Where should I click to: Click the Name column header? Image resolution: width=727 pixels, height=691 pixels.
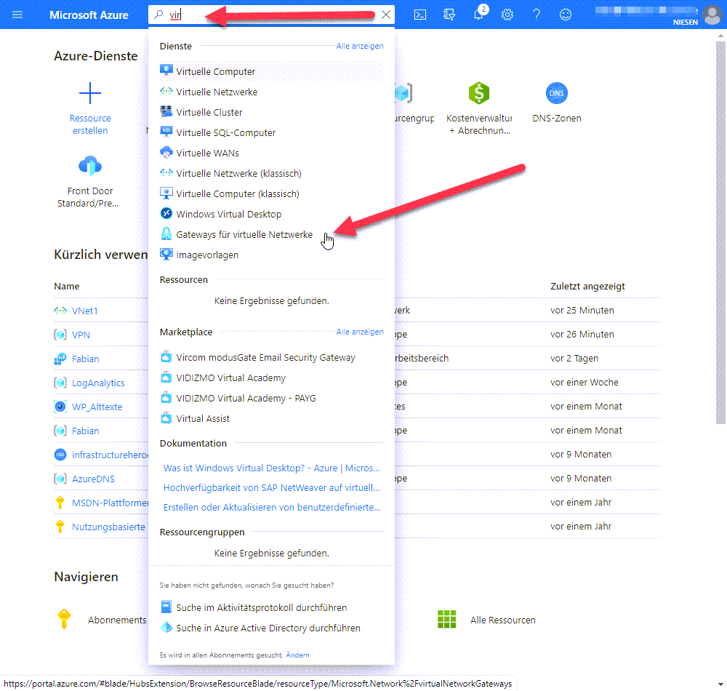click(x=66, y=286)
